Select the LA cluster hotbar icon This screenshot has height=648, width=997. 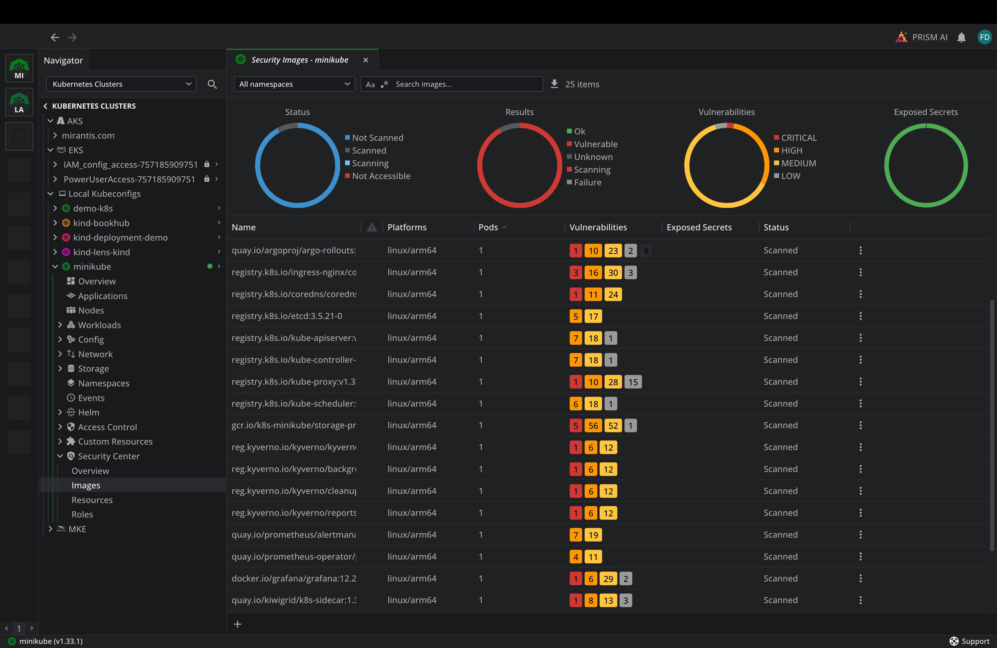(x=19, y=103)
